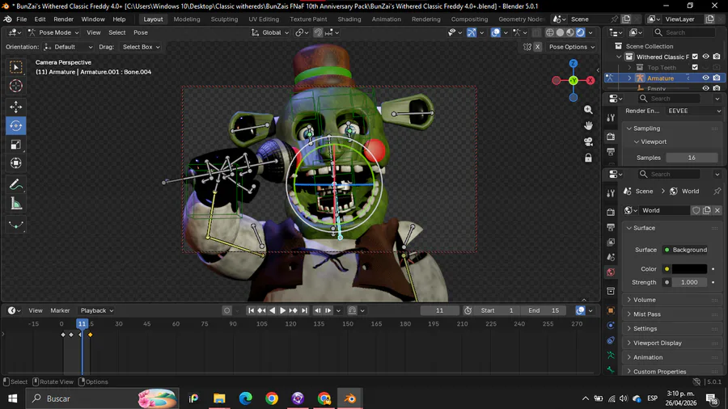Image resolution: width=728 pixels, height=409 pixels.
Task: Select the Move tool in the left toolbar
Action: [x=16, y=107]
